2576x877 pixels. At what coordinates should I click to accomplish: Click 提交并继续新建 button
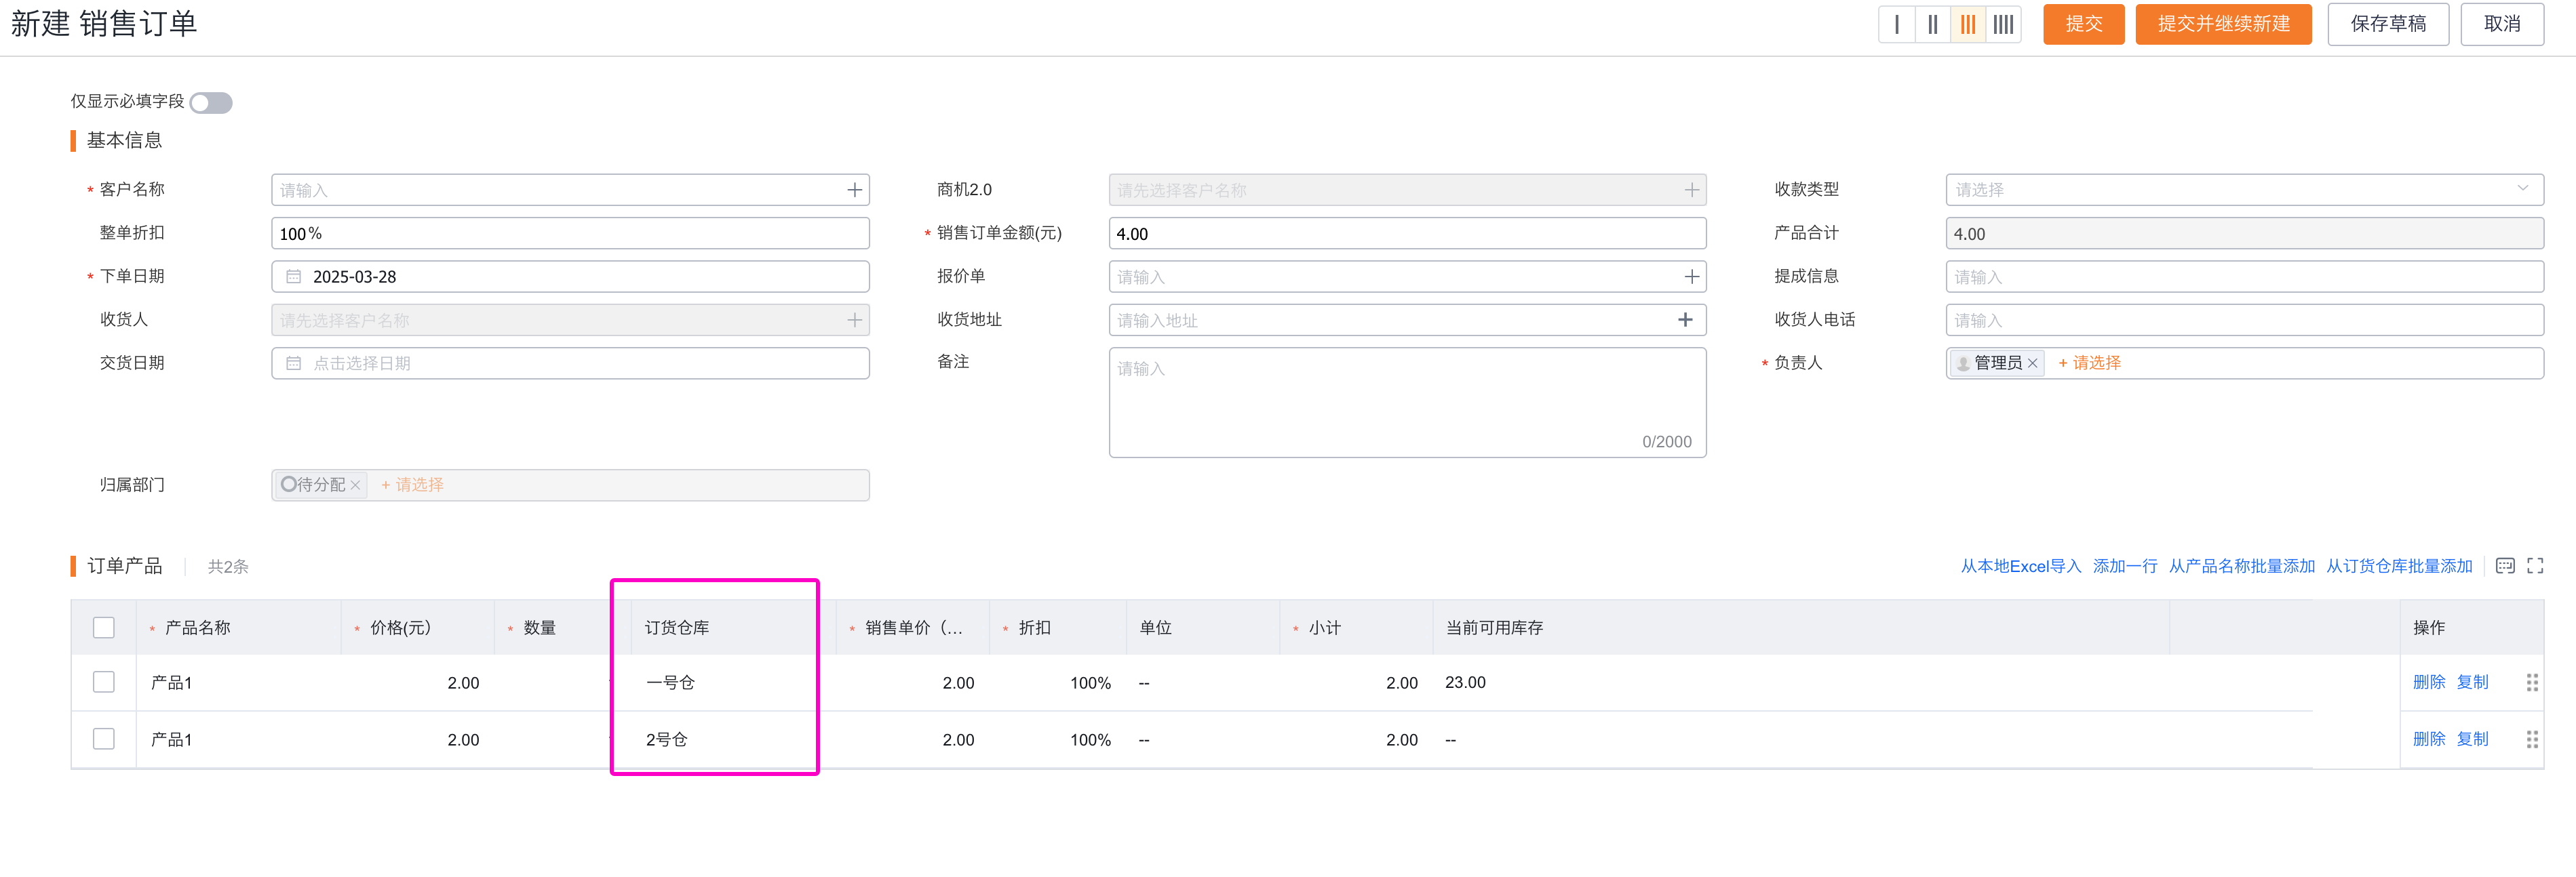pos(2223,24)
